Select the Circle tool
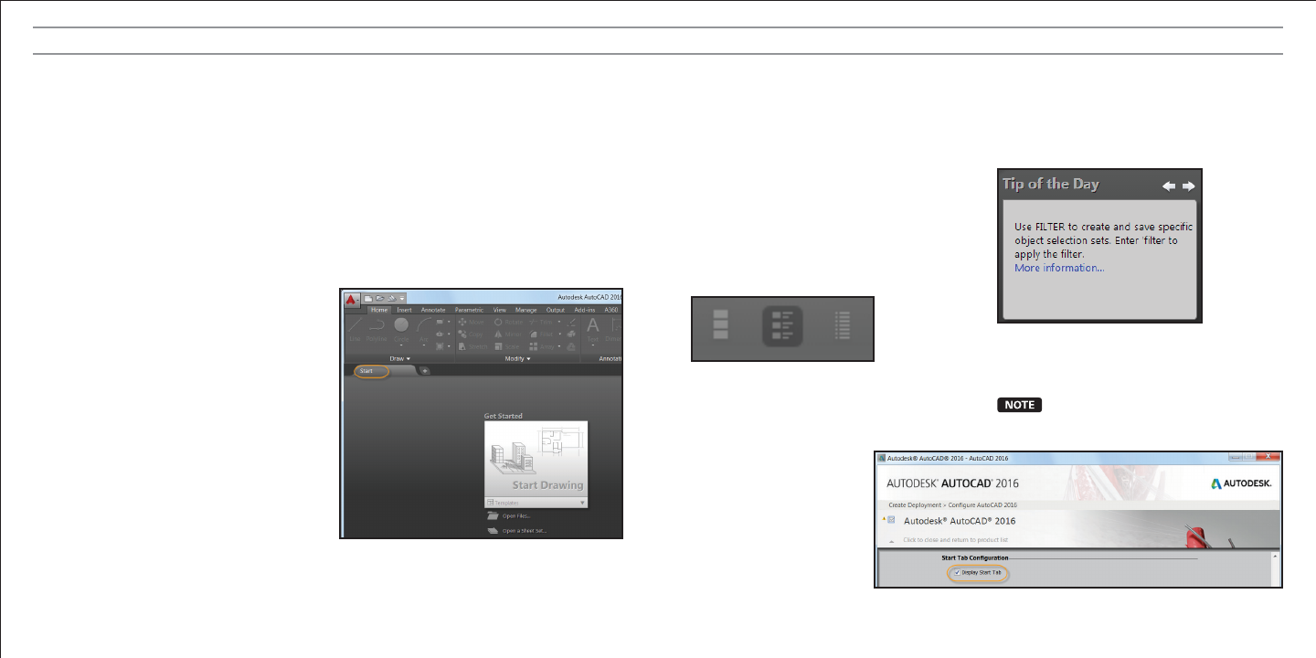Viewport: 1316px width, 658px height. pos(401,329)
